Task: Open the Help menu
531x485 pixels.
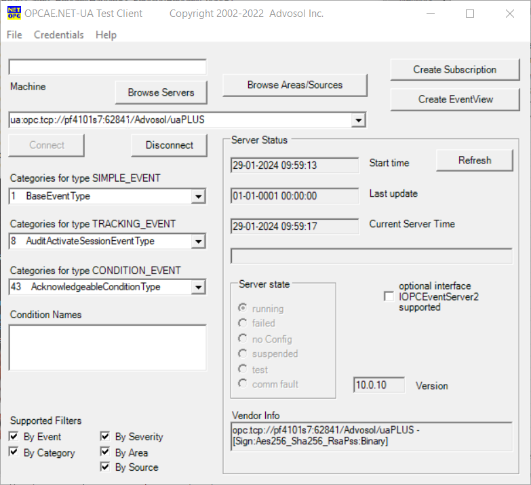Action: 106,35
